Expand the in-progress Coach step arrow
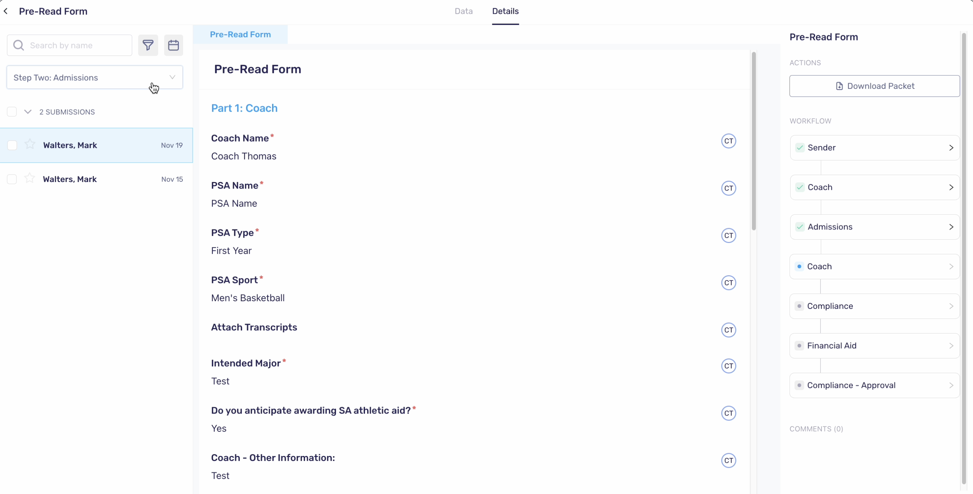Viewport: 973px width, 494px height. [951, 267]
